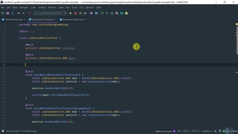The height and width of the screenshot is (134, 238).
Task: Open the Help menu
Action: point(99,7)
